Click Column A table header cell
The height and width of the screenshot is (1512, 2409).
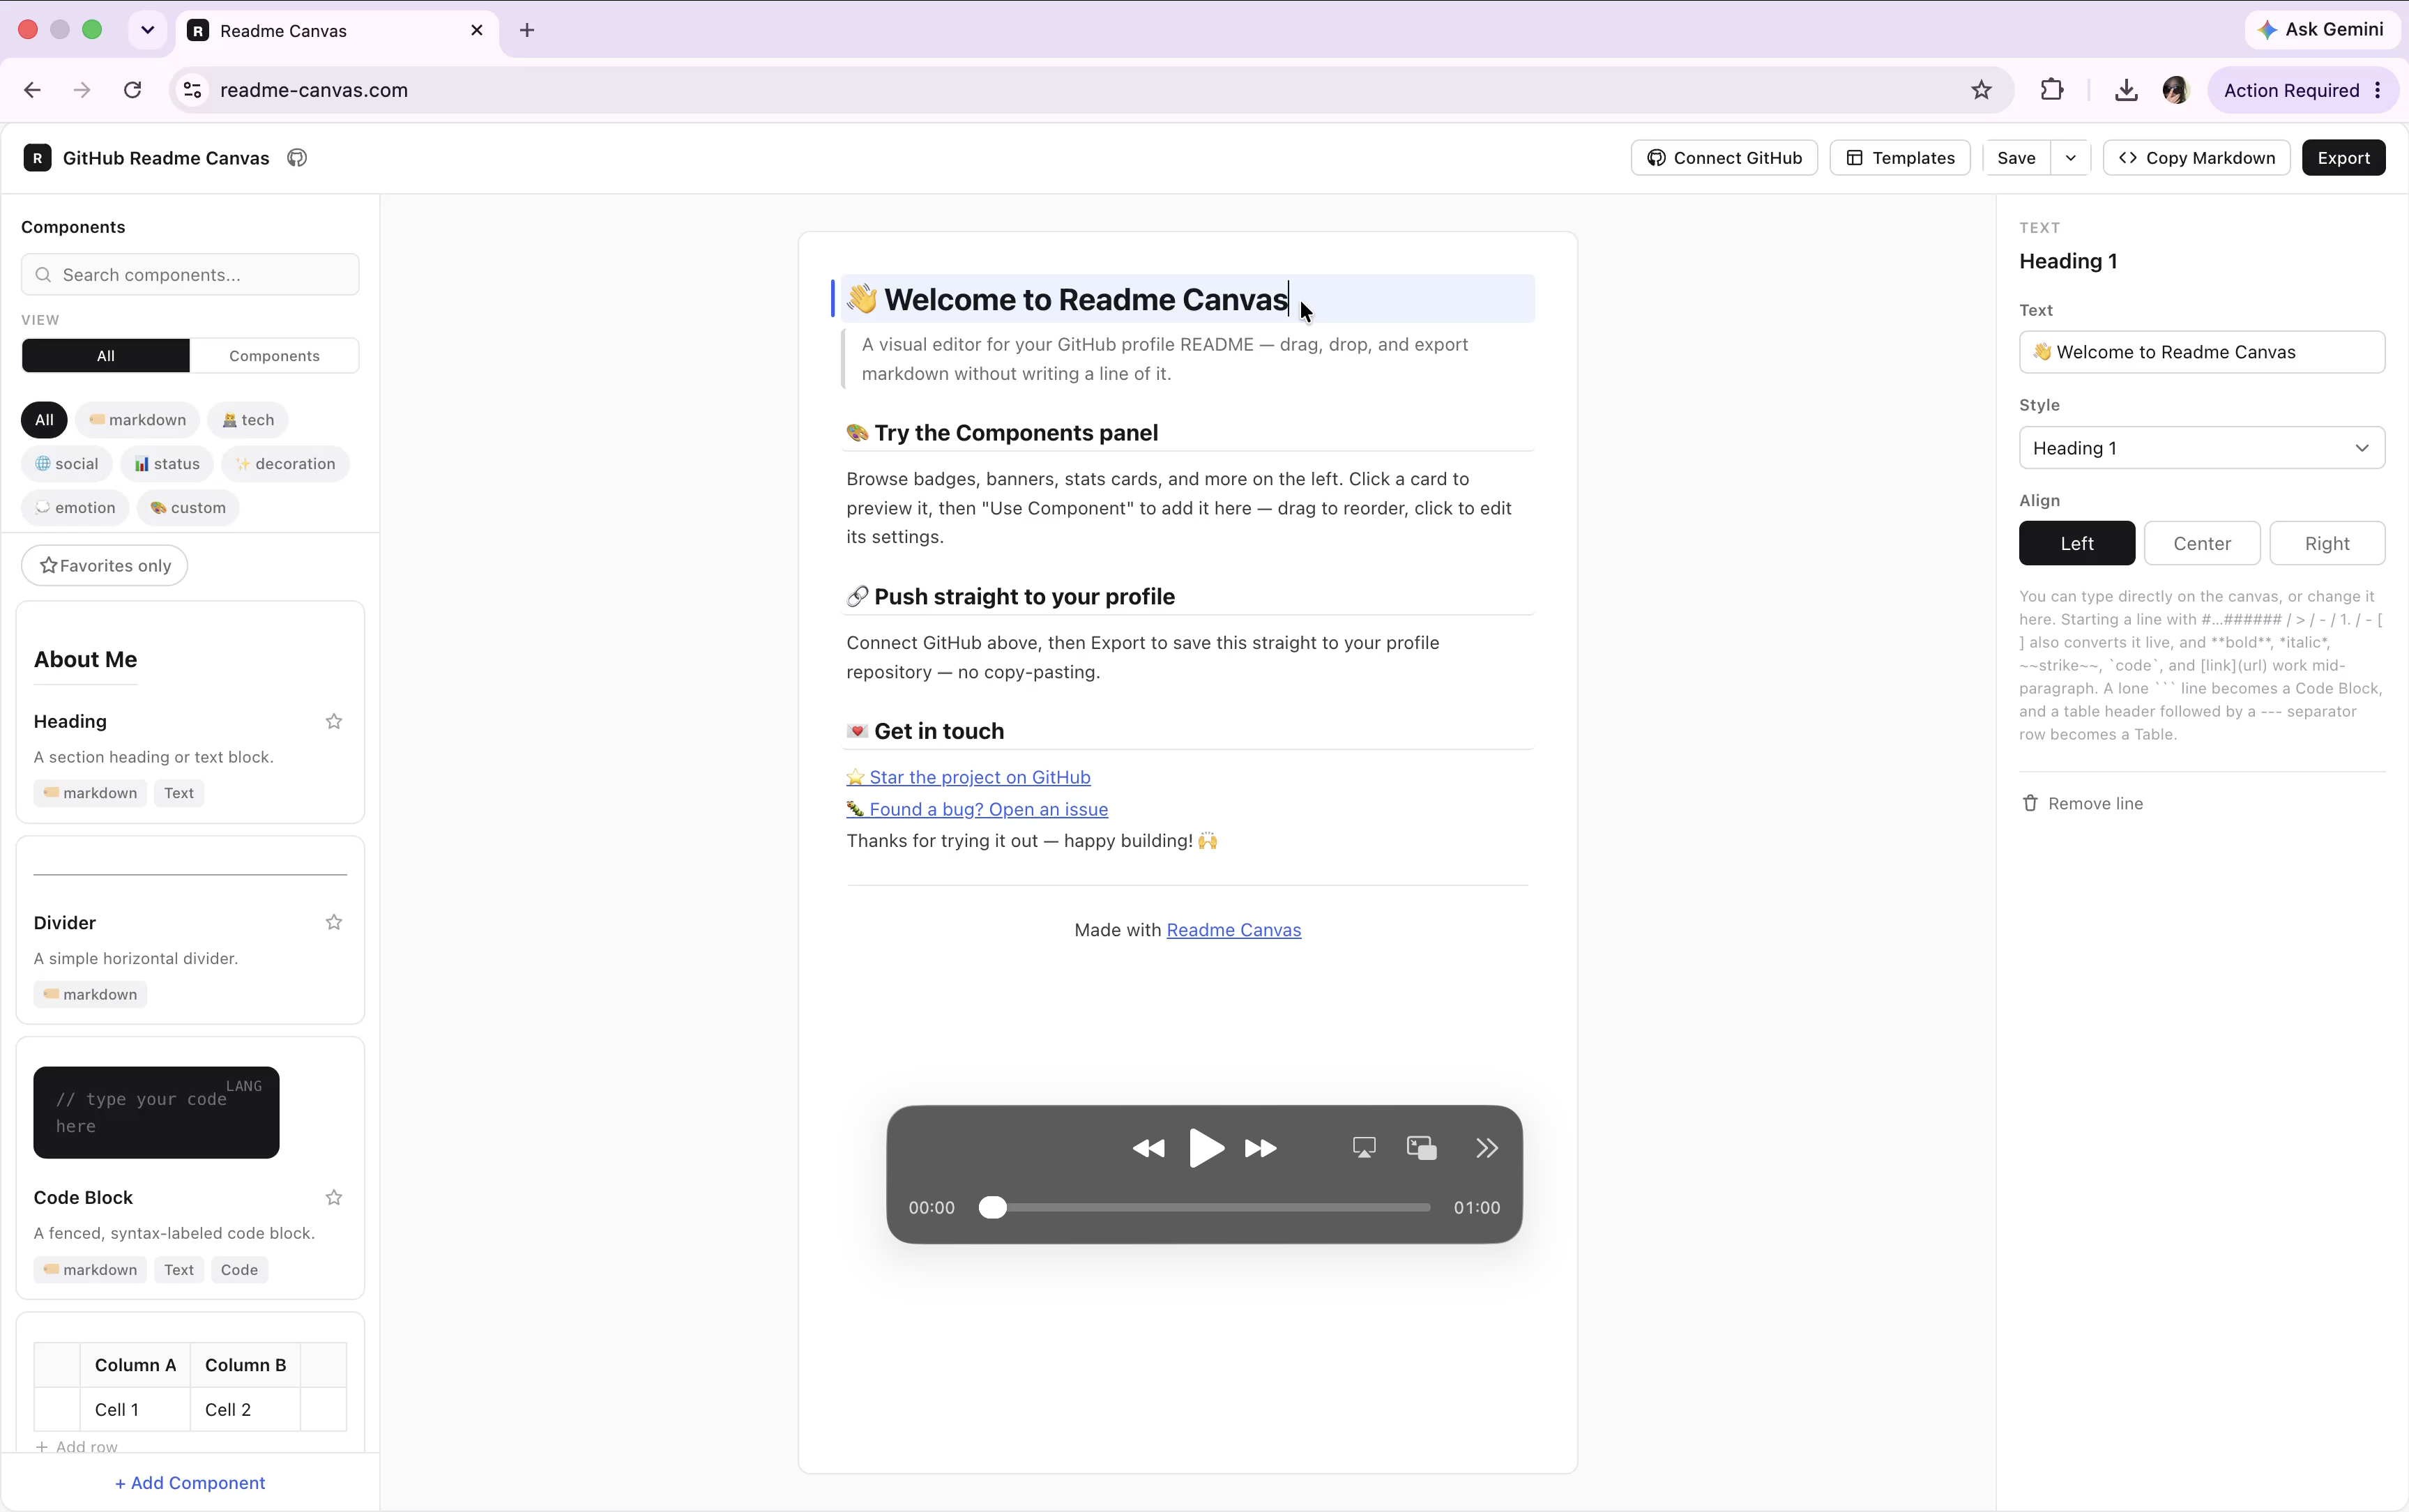(x=135, y=1366)
